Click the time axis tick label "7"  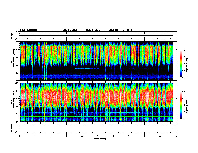pyautogui.click(x=129, y=136)
